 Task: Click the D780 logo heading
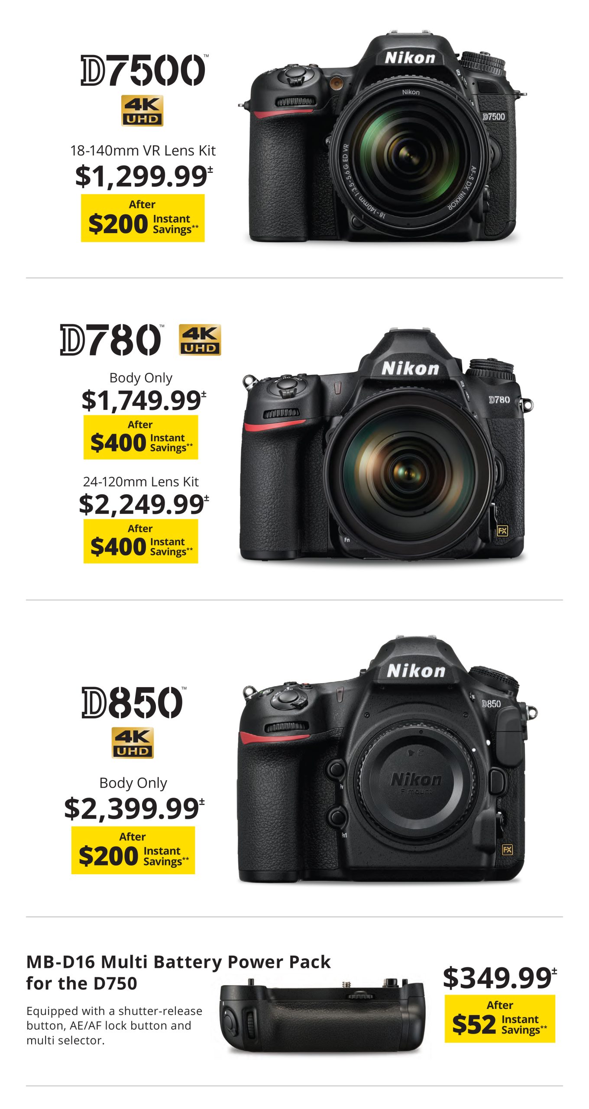pyautogui.click(x=112, y=340)
